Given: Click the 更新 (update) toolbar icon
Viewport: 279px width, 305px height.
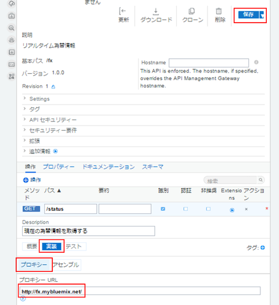Looking at the screenshot, I should (123, 11).
